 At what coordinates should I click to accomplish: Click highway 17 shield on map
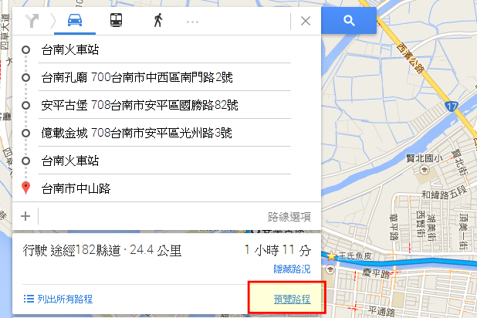451,107
